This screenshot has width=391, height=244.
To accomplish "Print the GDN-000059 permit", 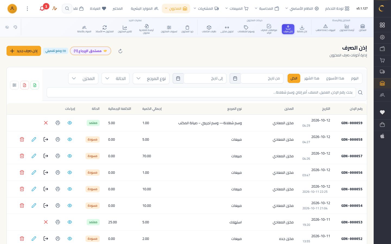I will click(x=58, y=123).
